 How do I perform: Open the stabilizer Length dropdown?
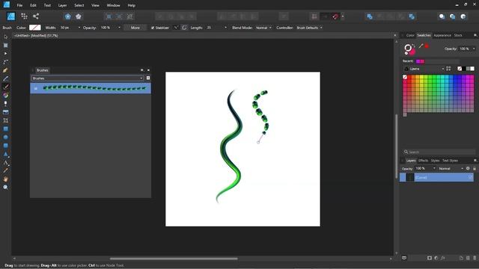225,28
